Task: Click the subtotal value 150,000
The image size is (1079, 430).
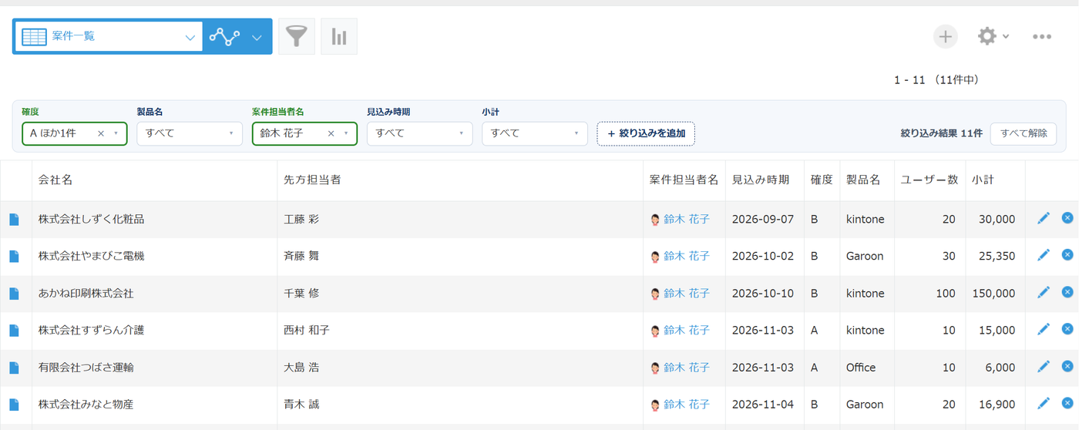Action: pos(994,294)
